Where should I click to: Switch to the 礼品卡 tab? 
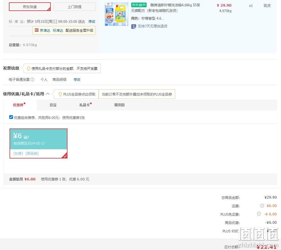(x=85, y=105)
